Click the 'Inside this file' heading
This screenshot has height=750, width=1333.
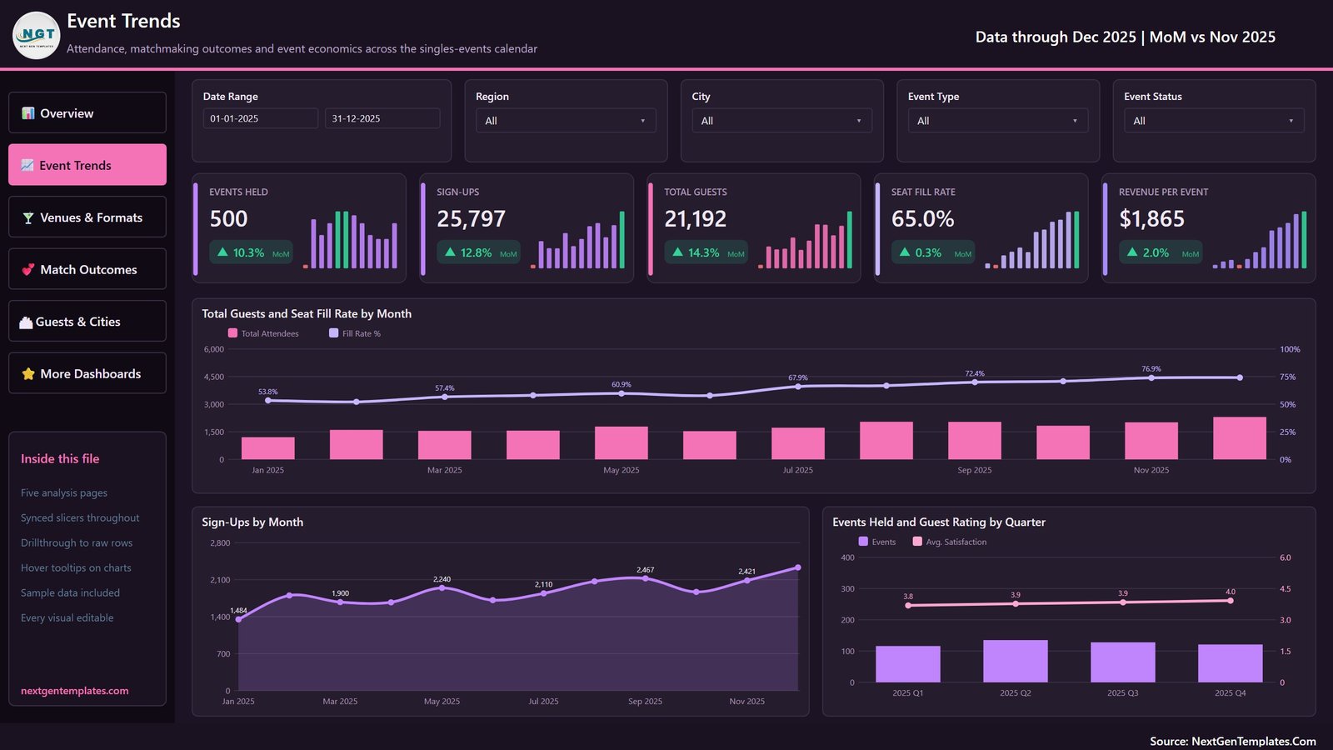(x=60, y=458)
